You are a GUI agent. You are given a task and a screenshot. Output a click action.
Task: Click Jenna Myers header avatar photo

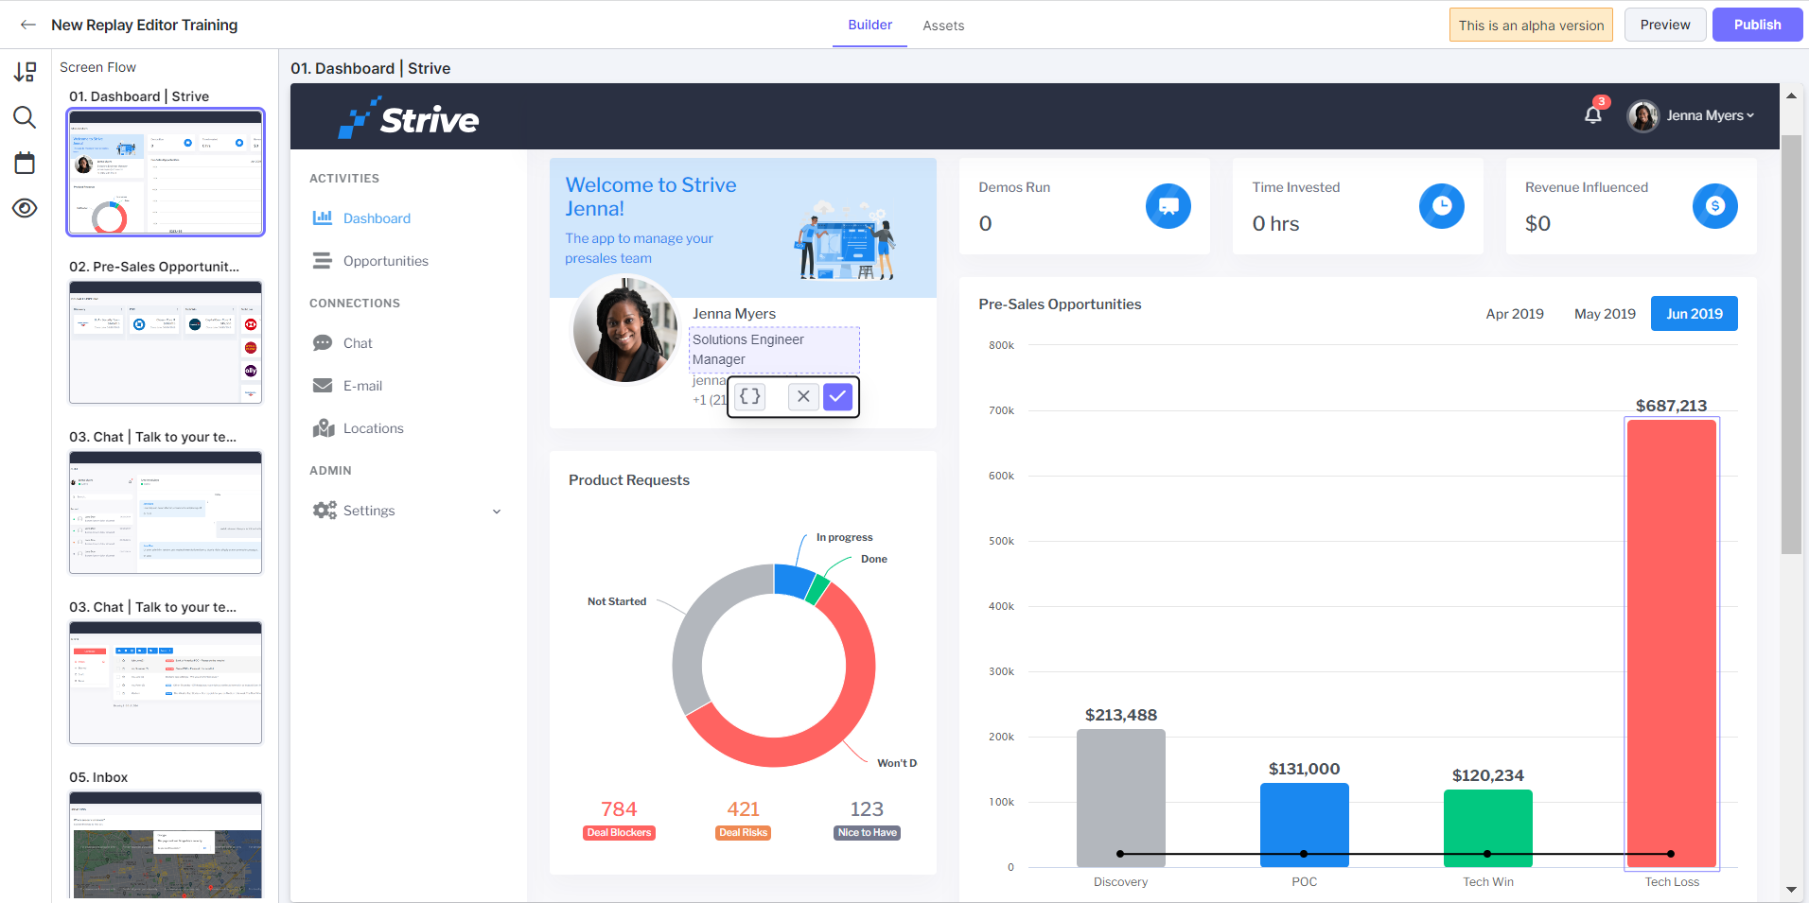1642,115
